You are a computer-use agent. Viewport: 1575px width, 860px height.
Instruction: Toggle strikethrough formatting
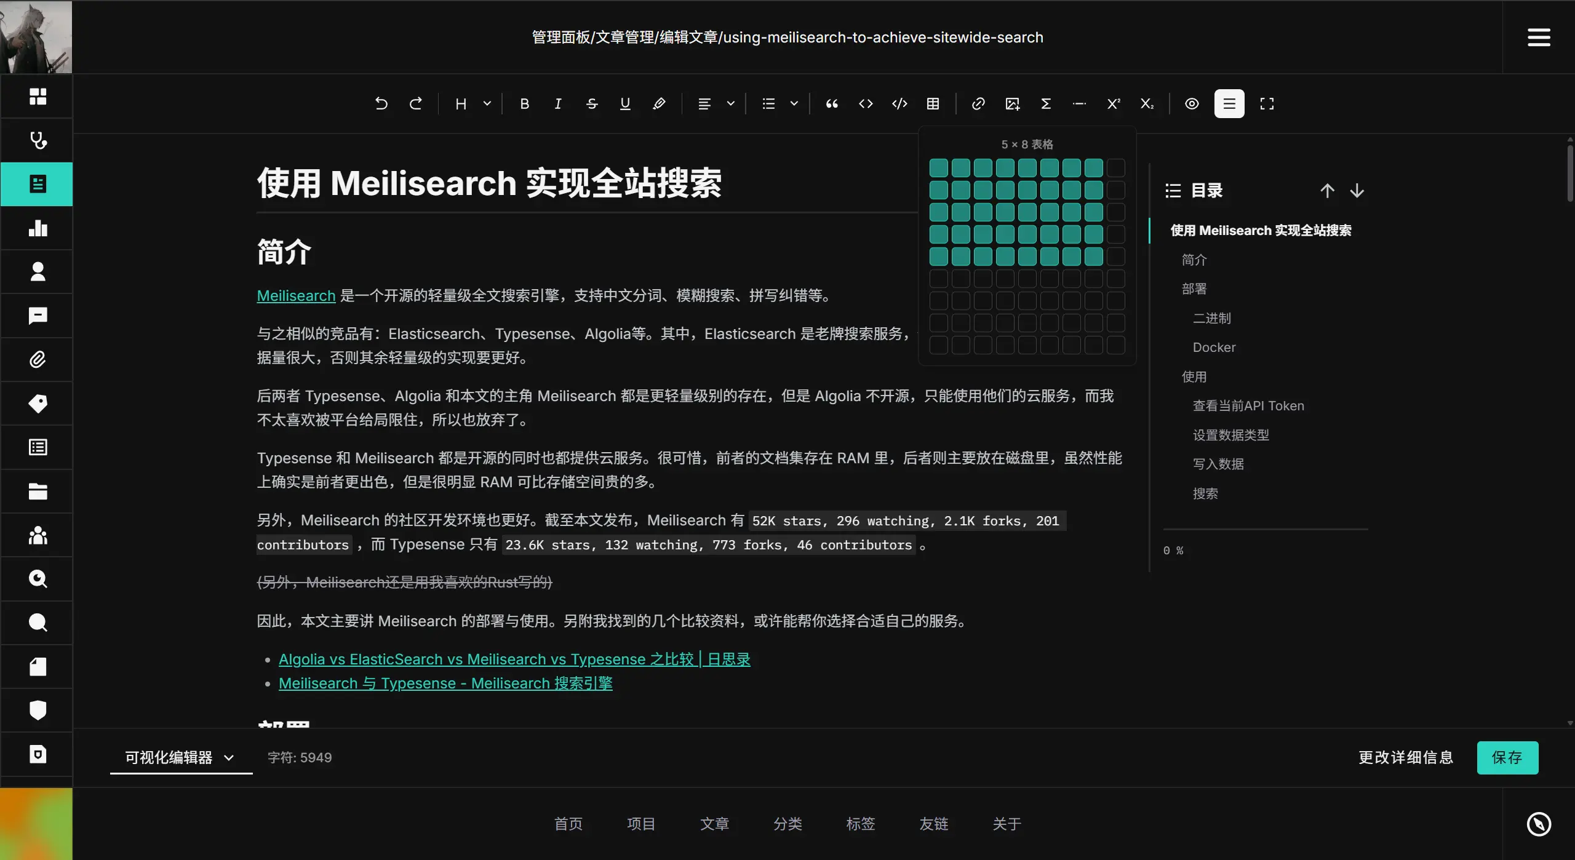coord(591,103)
